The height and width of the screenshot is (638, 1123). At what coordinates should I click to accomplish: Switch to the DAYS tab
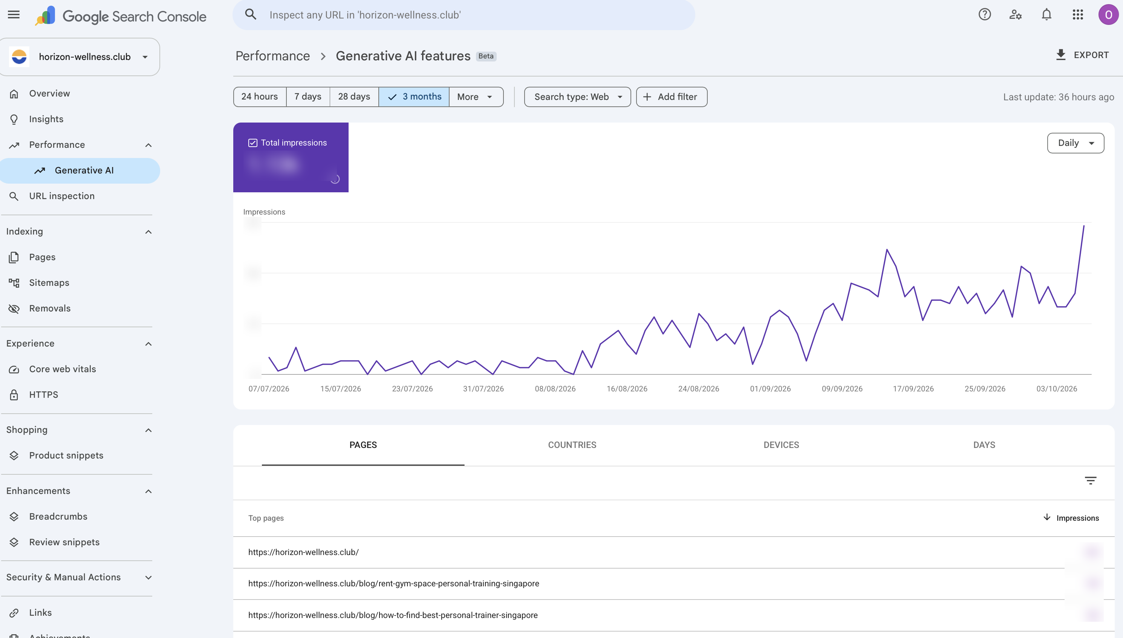click(984, 445)
